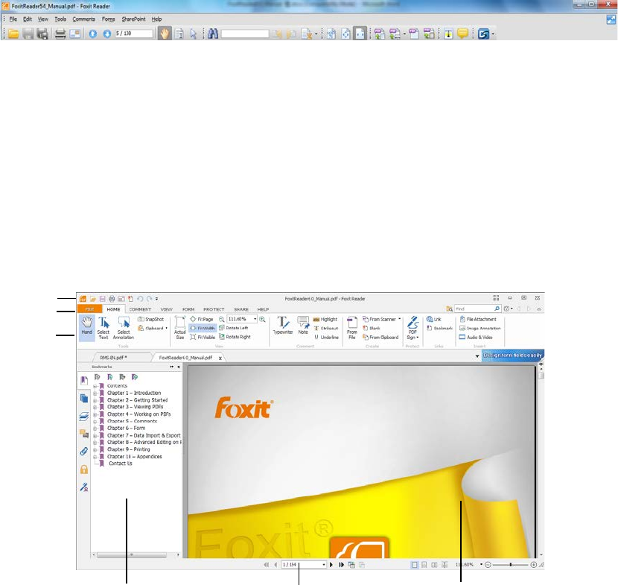The height and width of the screenshot is (585, 618).
Task: Toggle Fit Page view
Action: click(201, 319)
